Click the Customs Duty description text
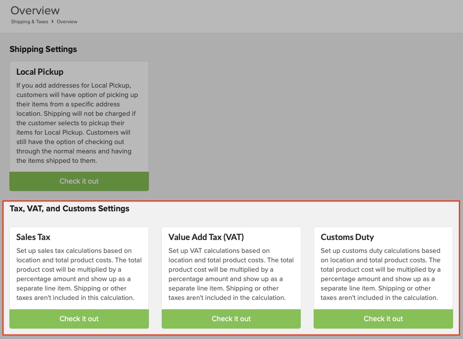 tap(380, 274)
